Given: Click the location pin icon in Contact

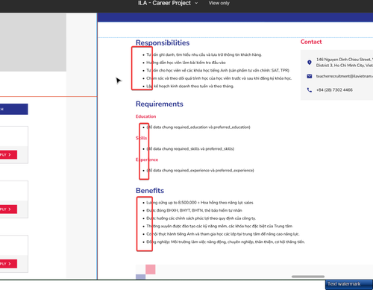Looking at the screenshot, I should (x=310, y=63).
